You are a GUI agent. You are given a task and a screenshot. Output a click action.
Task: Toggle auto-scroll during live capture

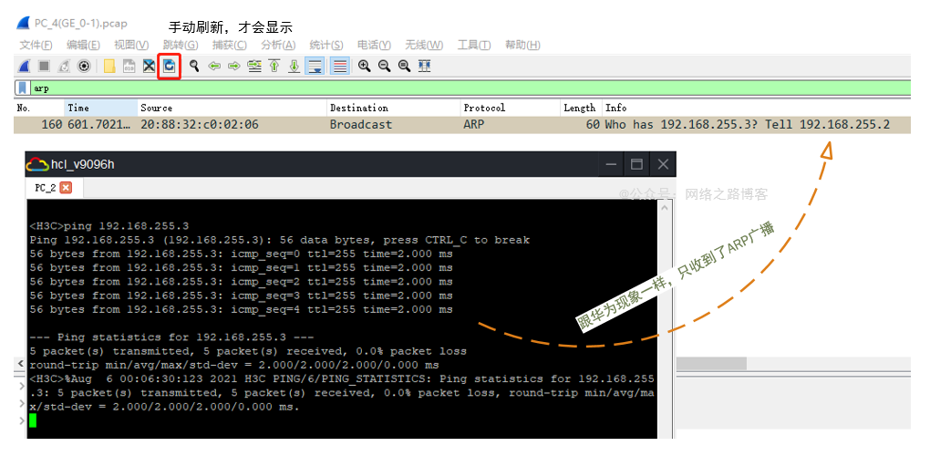tap(315, 66)
